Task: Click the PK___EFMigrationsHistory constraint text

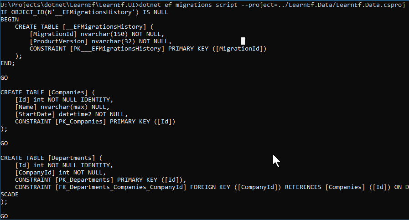Action: [x=117, y=48]
